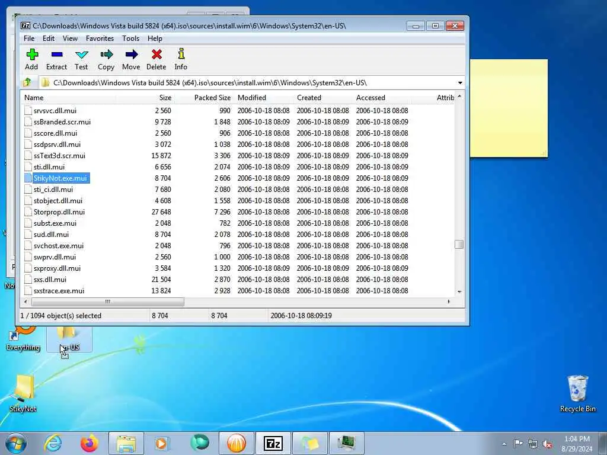
Task: Select stobject.dll.mui file
Action: [x=58, y=200]
